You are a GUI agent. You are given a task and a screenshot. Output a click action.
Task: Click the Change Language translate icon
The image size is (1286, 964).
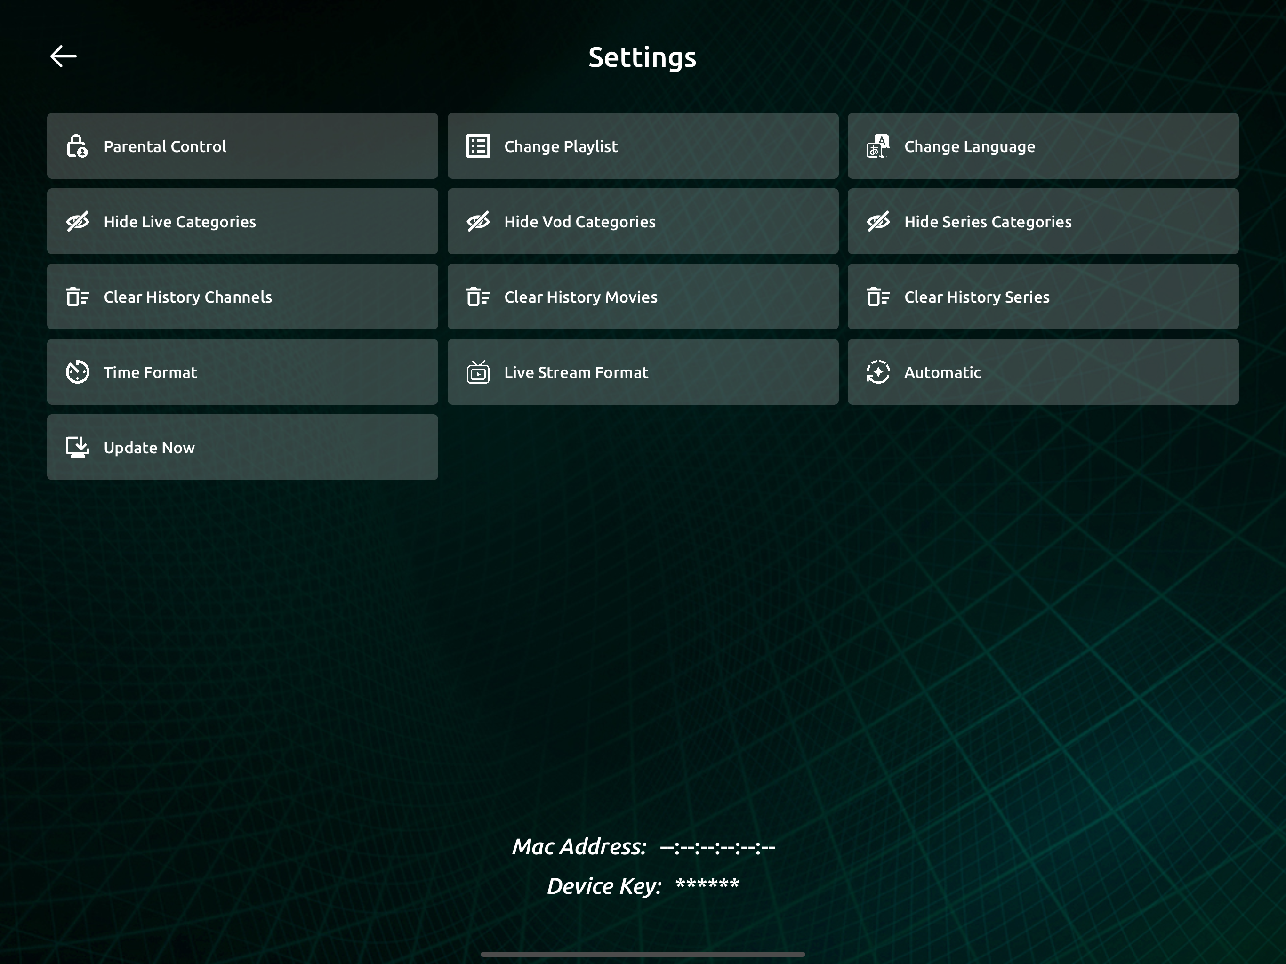tap(878, 146)
